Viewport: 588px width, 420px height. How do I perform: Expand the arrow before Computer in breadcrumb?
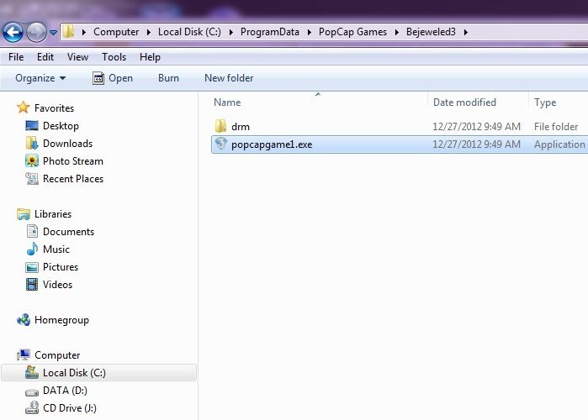(84, 32)
